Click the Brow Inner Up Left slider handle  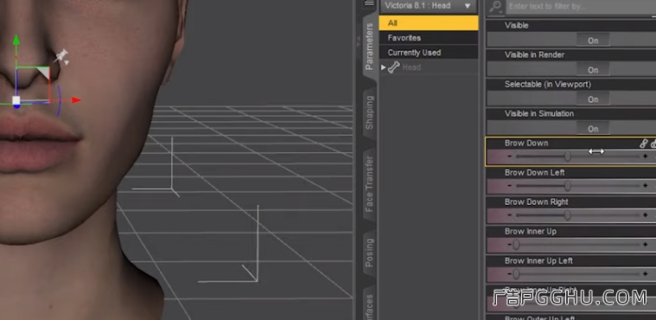click(x=516, y=274)
